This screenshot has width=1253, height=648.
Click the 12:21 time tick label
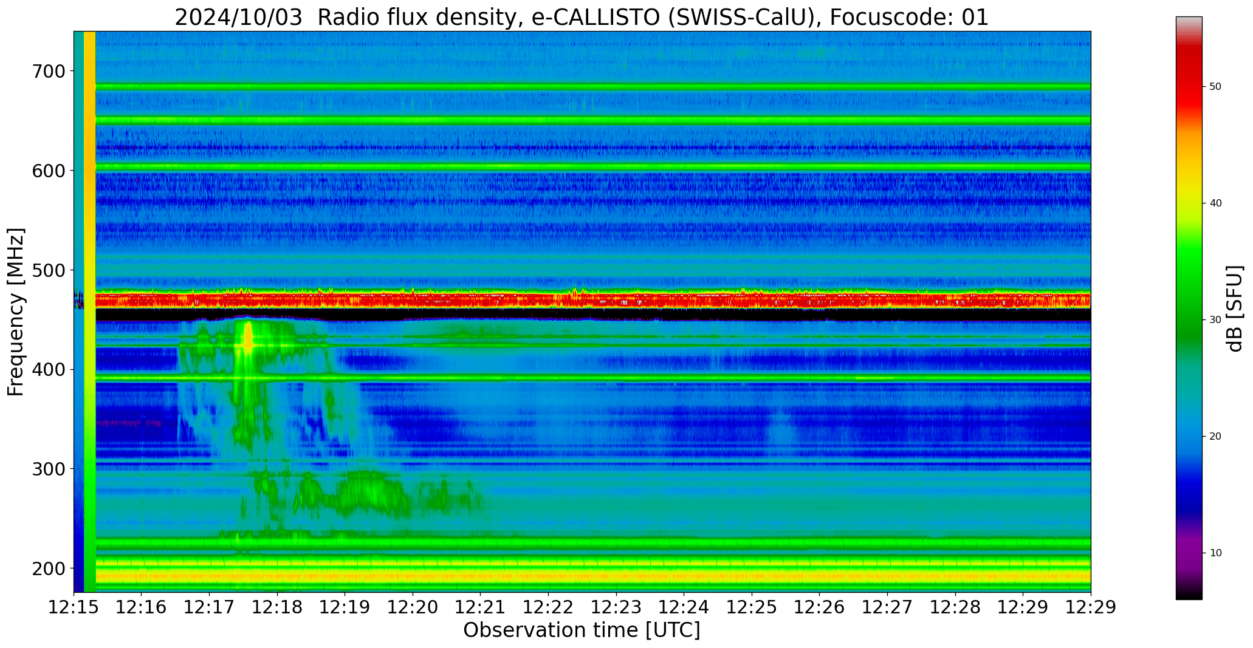tap(481, 607)
